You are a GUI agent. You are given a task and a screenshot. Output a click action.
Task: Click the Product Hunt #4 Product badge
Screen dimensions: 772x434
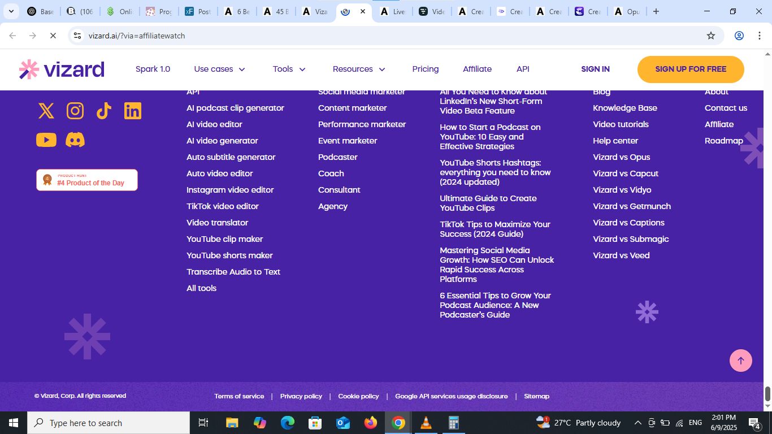tap(87, 180)
